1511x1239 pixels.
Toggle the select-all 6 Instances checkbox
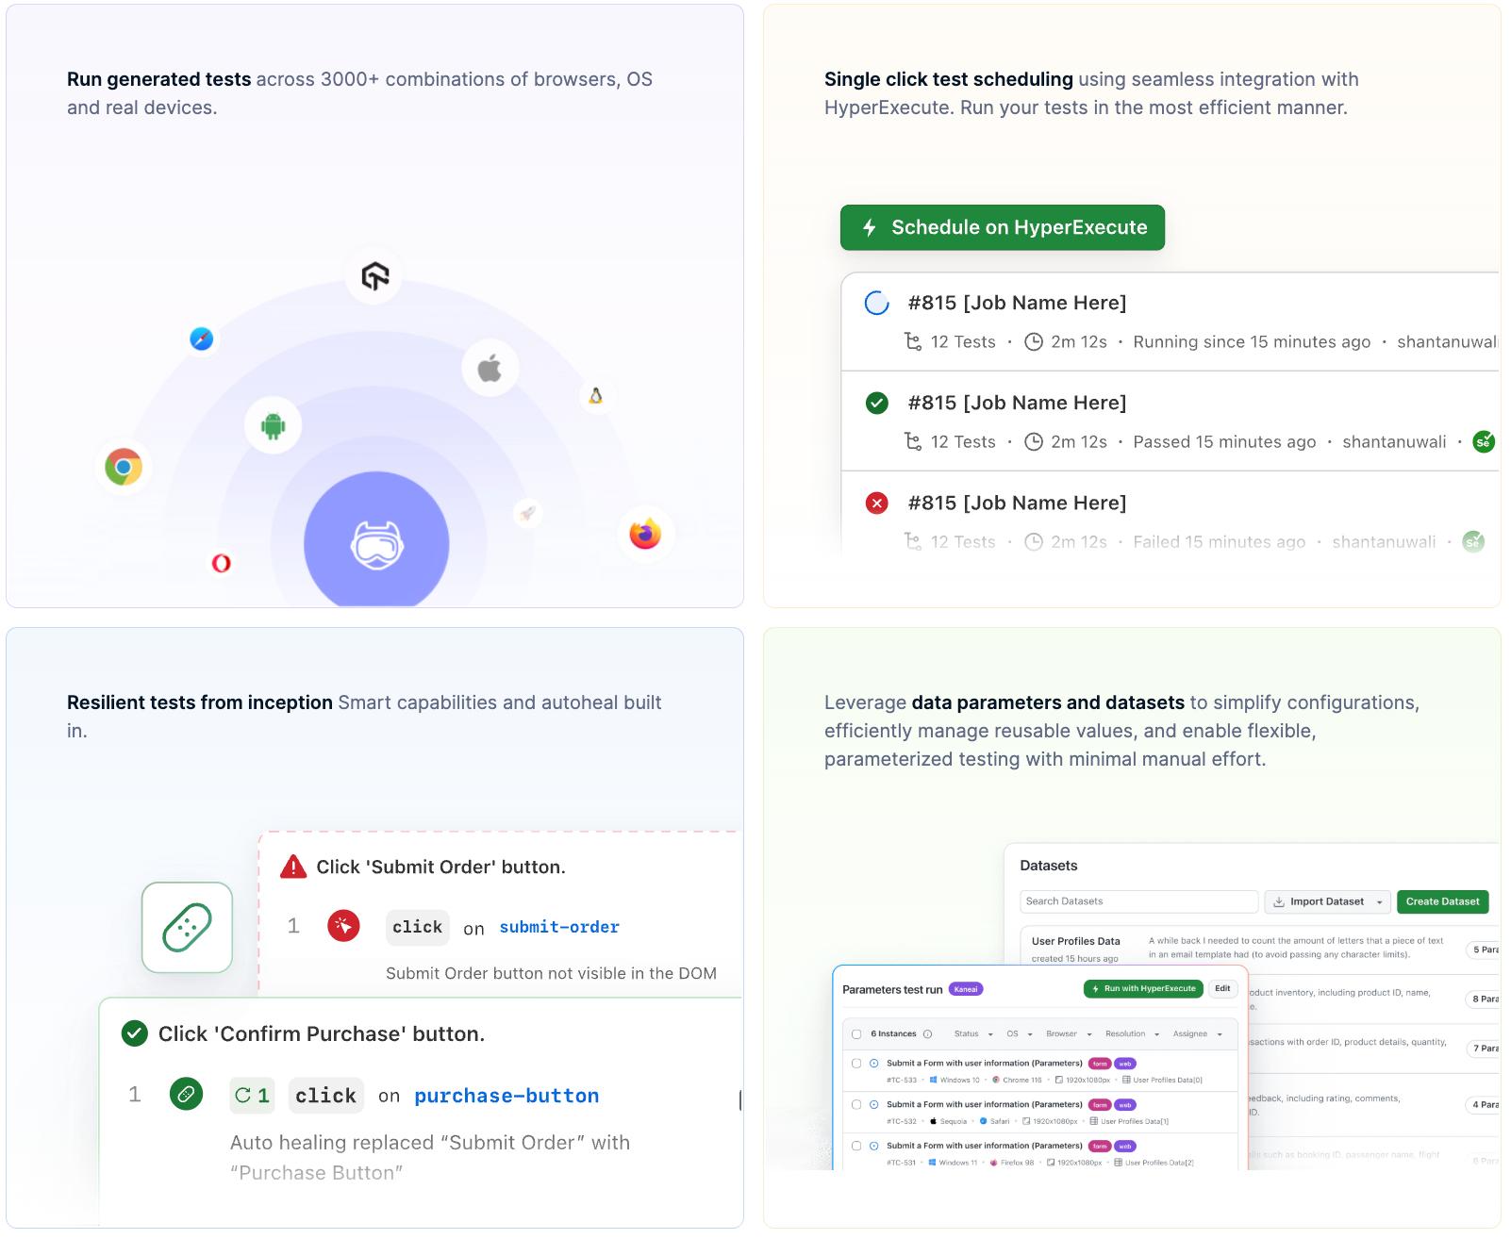pyautogui.click(x=856, y=1033)
